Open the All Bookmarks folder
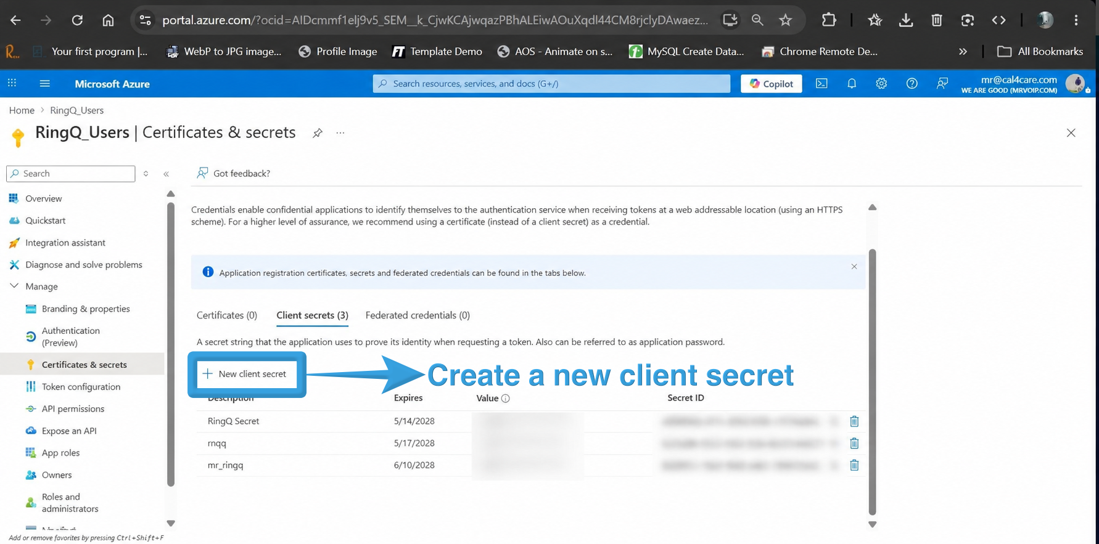The height and width of the screenshot is (544, 1099). click(1040, 52)
